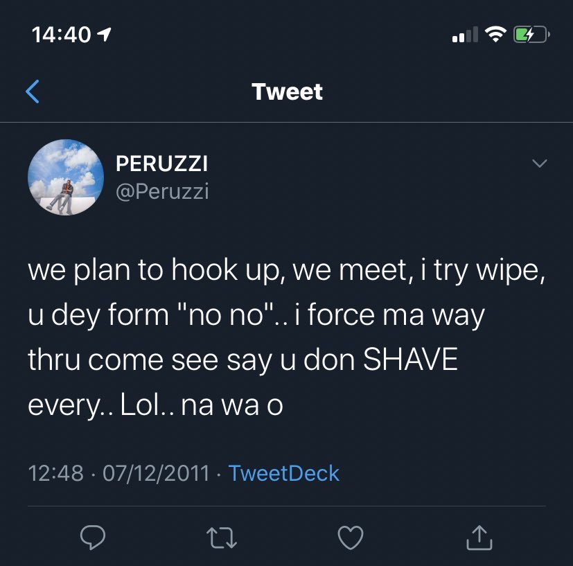Image resolution: width=573 pixels, height=566 pixels.
Task: Tap the Wi-Fi status icon
Action: (495, 35)
